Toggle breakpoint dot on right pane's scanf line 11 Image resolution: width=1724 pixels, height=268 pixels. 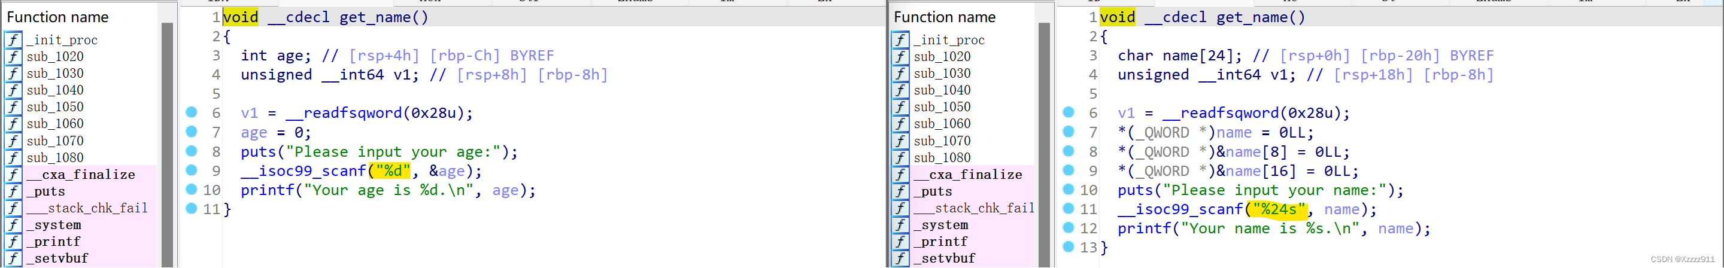(1068, 209)
